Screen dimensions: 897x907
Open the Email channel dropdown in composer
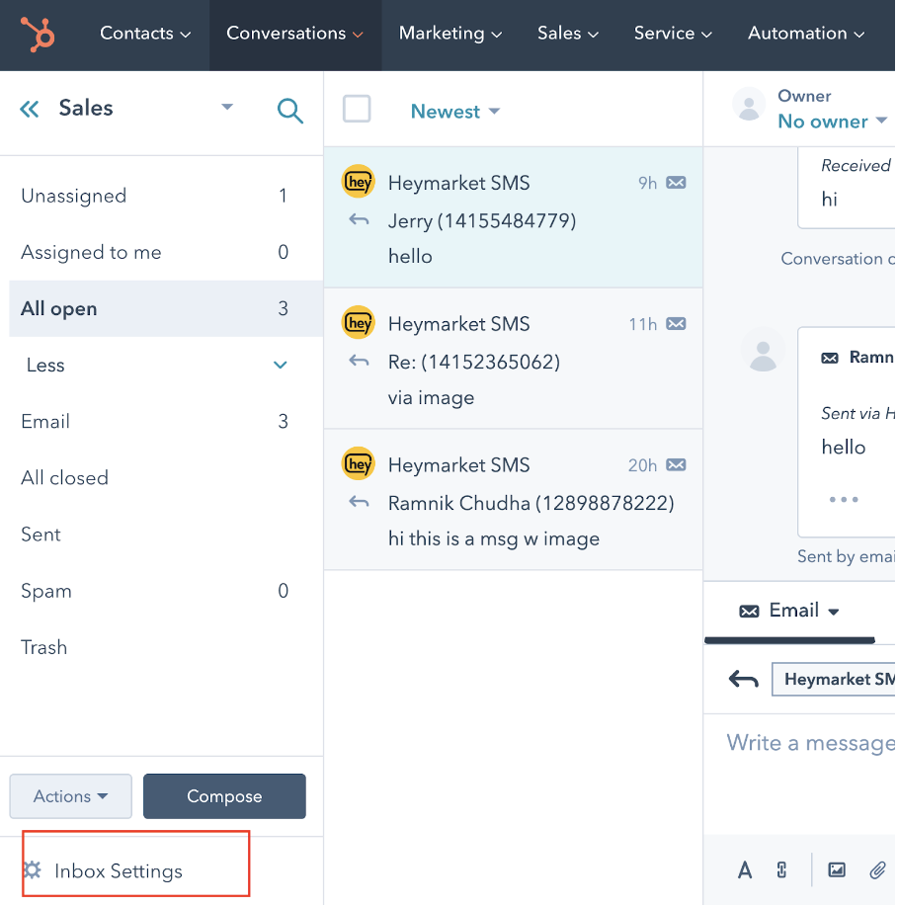click(789, 611)
